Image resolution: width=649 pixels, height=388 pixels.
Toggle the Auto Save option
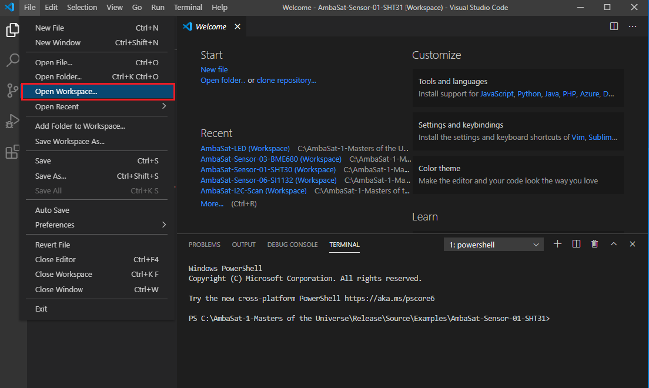point(98,210)
